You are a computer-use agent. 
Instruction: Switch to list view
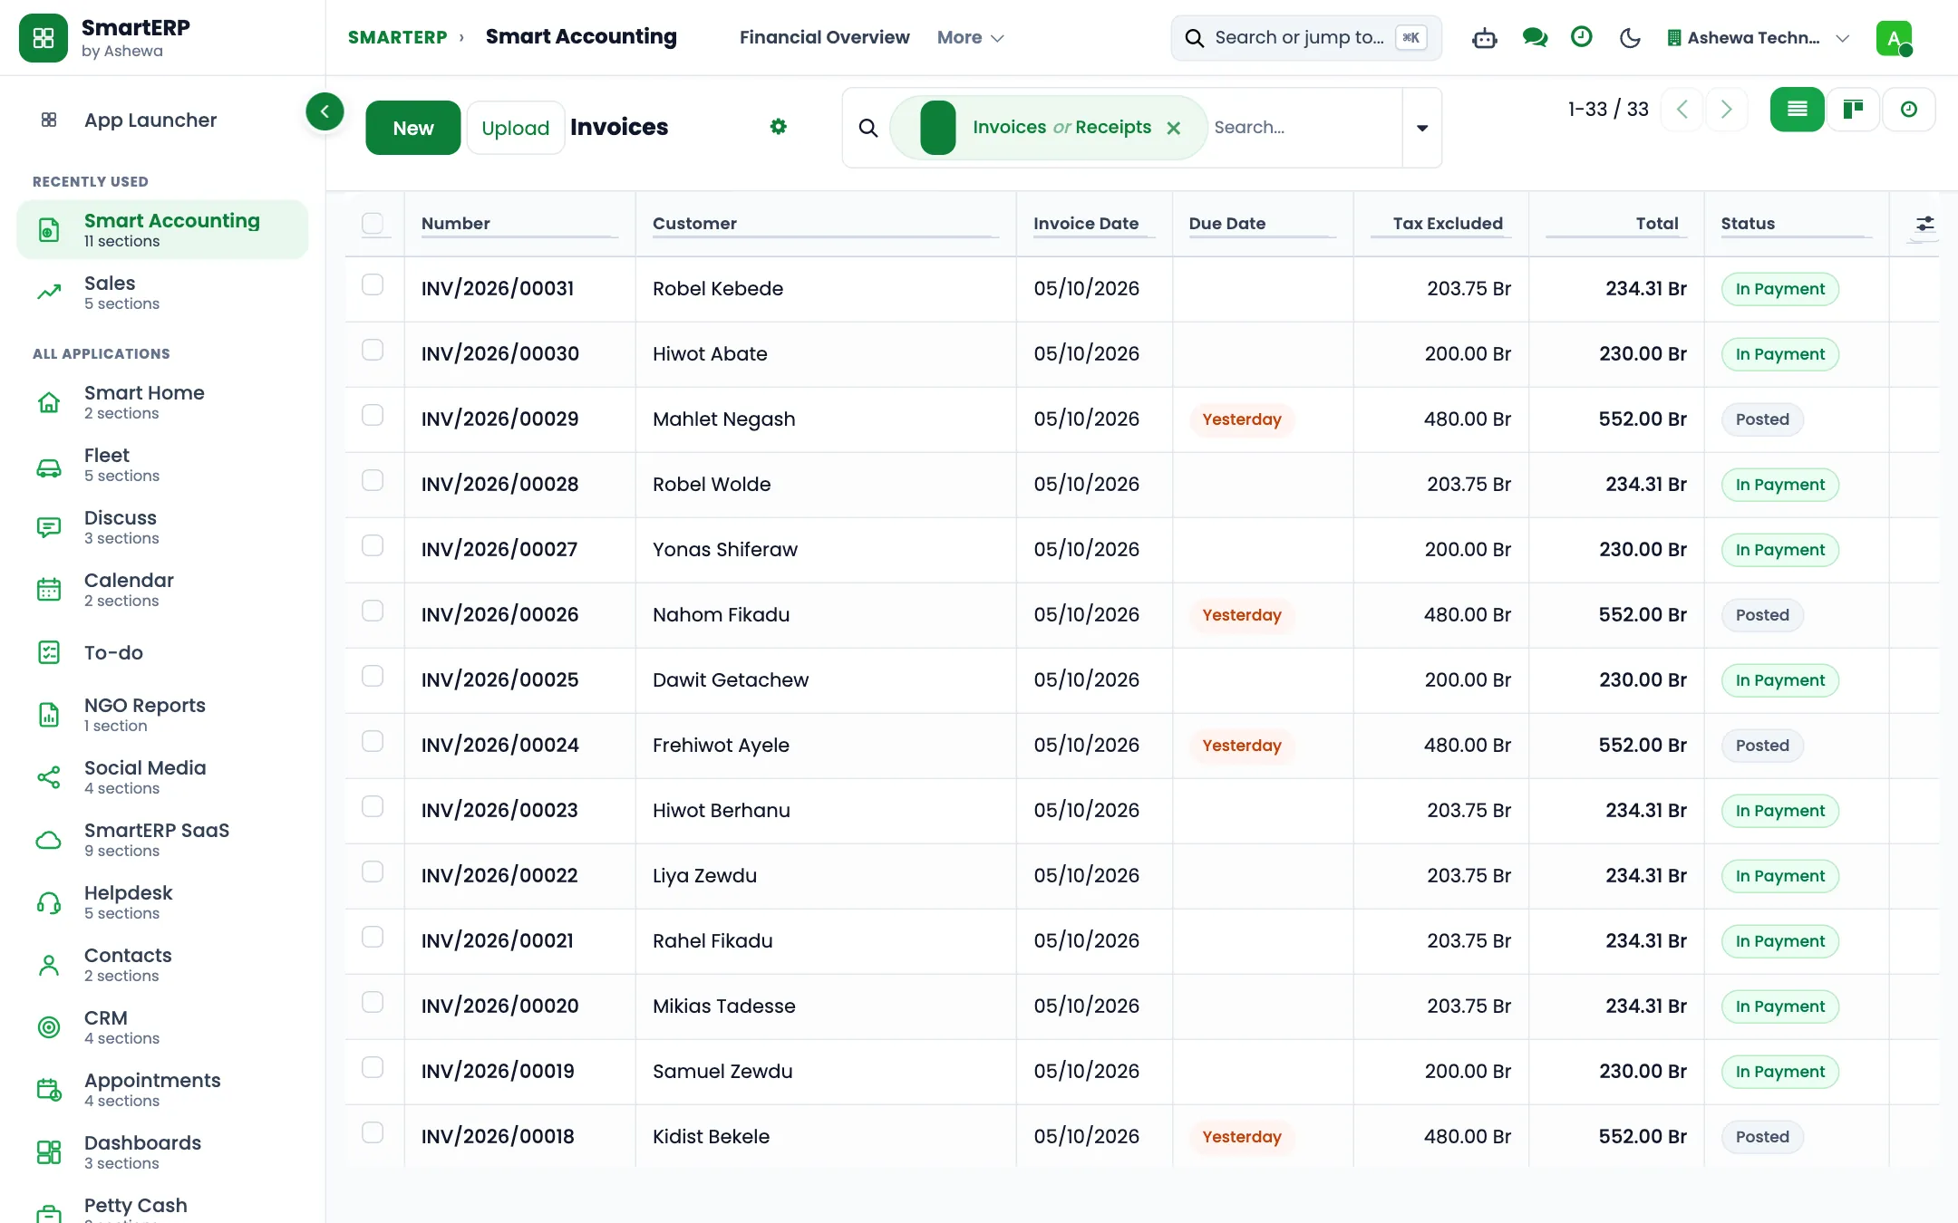coord(1797,110)
